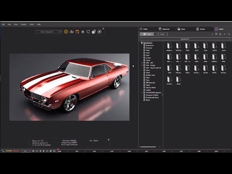The image size is (232, 174).
Task: Click the panel-layout icon in library toolbar
Action: 216,34
